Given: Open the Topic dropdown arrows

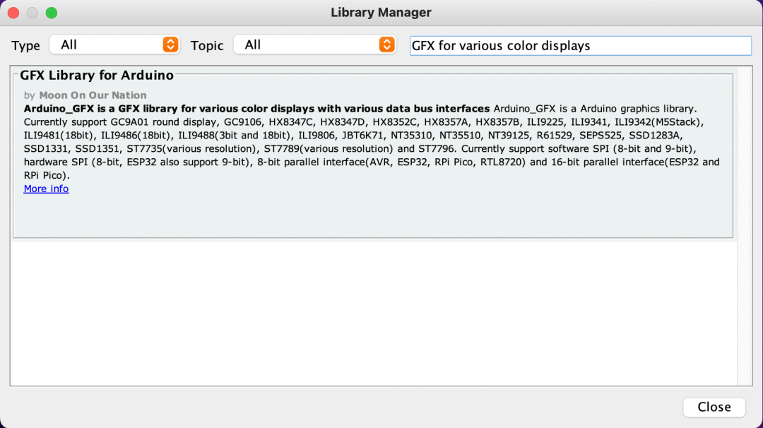Looking at the screenshot, I should [387, 44].
